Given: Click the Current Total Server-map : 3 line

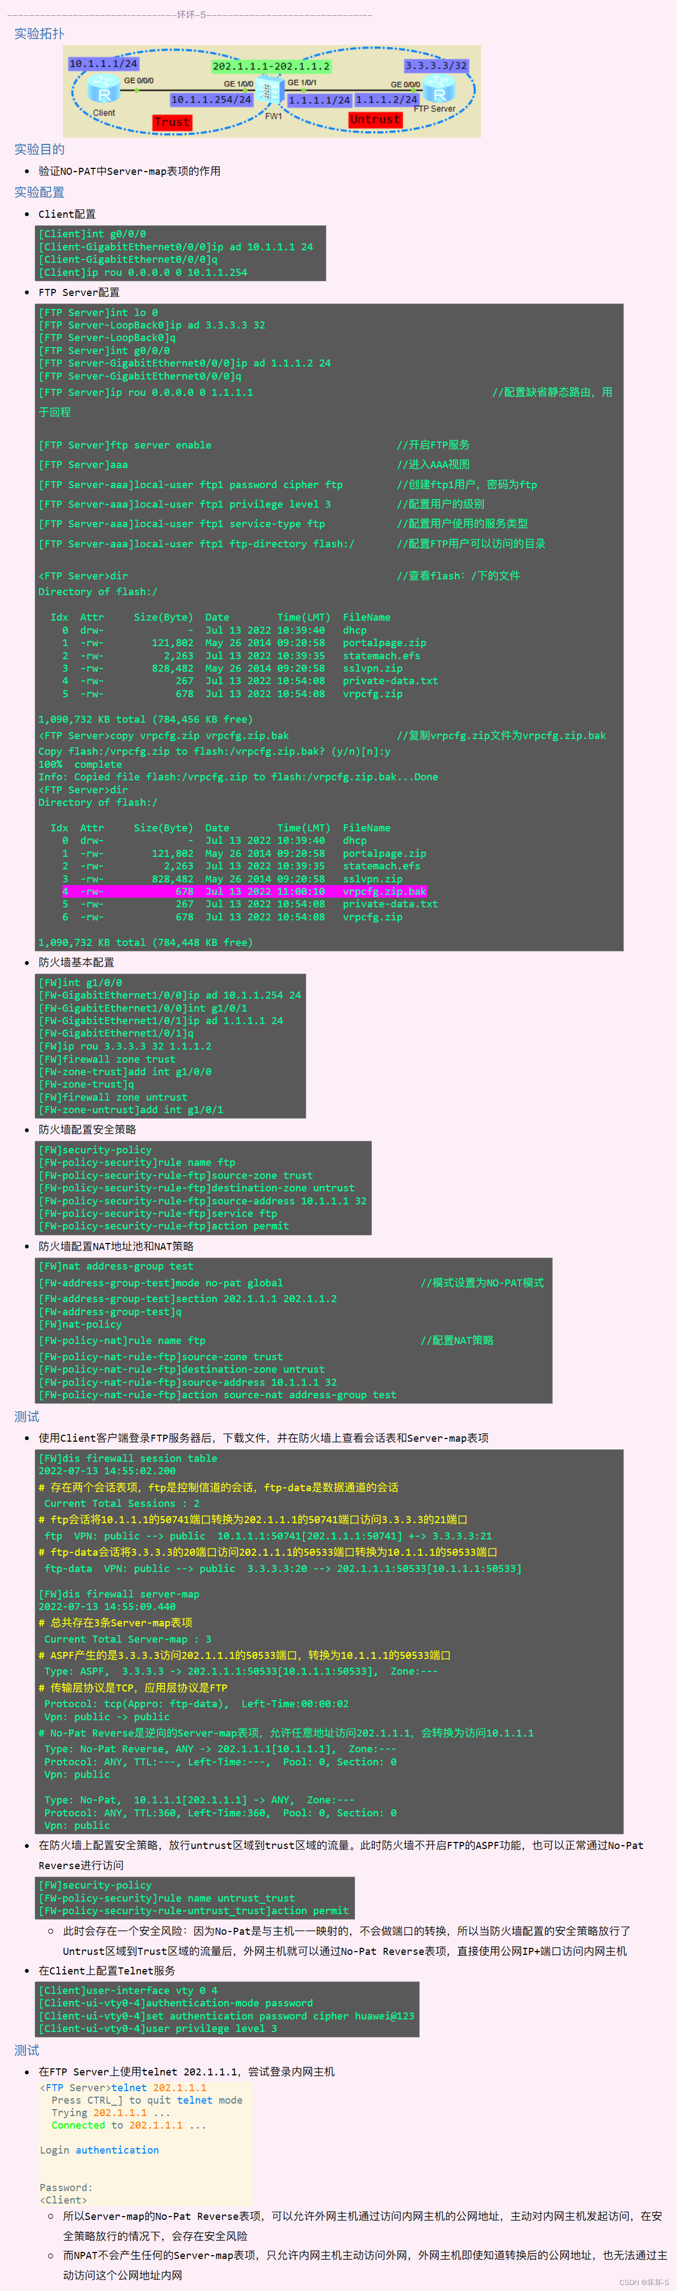Looking at the screenshot, I should coord(128,1639).
